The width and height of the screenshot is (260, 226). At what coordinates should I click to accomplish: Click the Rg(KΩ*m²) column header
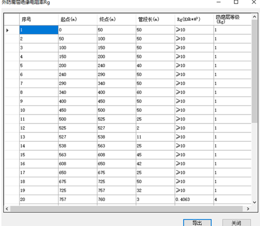pyautogui.click(x=194, y=19)
